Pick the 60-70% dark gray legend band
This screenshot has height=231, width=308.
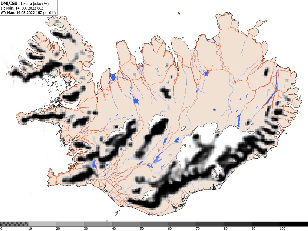[x=182, y=224]
